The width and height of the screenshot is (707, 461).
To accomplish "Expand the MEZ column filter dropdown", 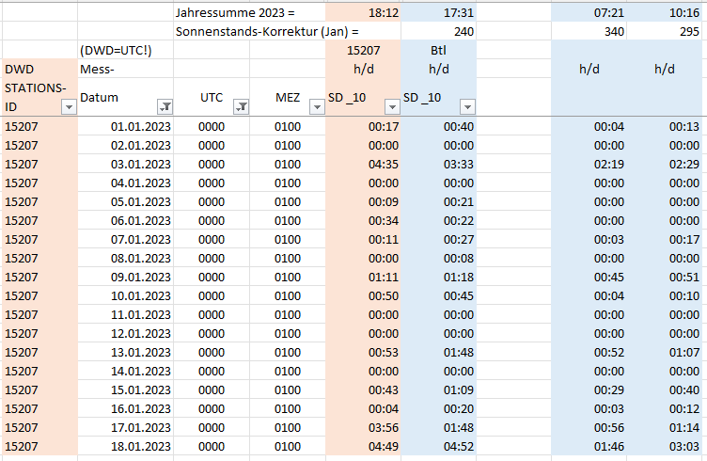I will pos(316,107).
